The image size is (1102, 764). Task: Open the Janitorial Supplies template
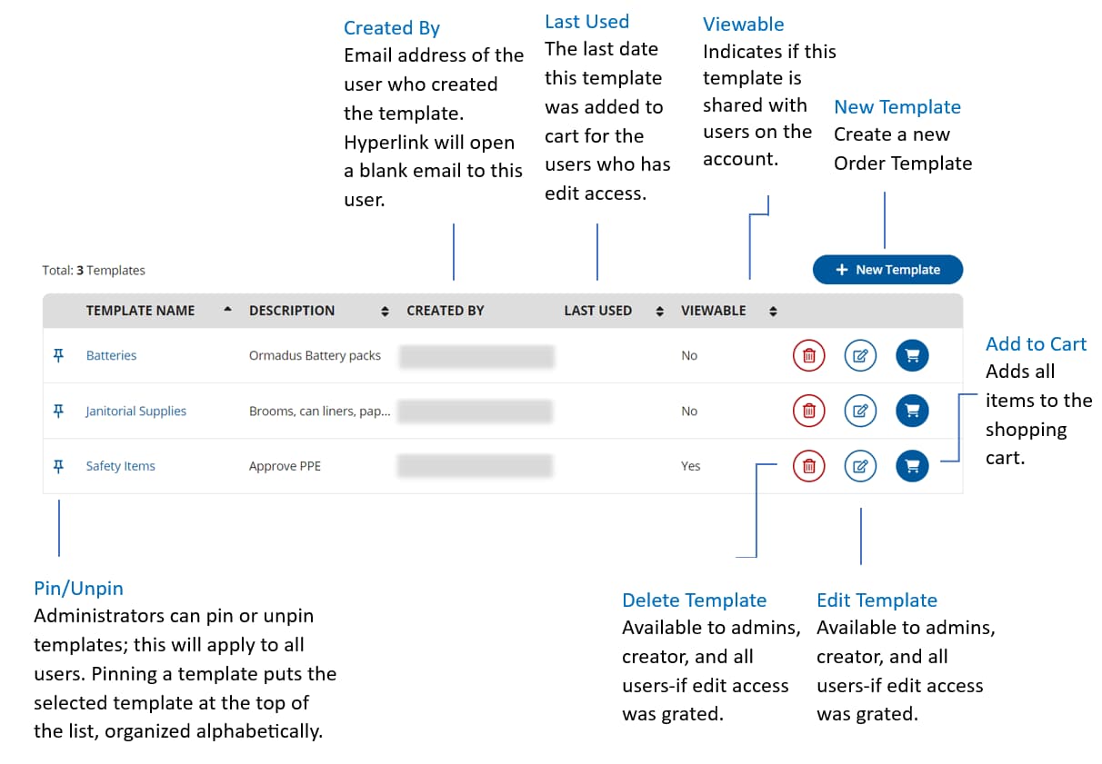coord(135,411)
